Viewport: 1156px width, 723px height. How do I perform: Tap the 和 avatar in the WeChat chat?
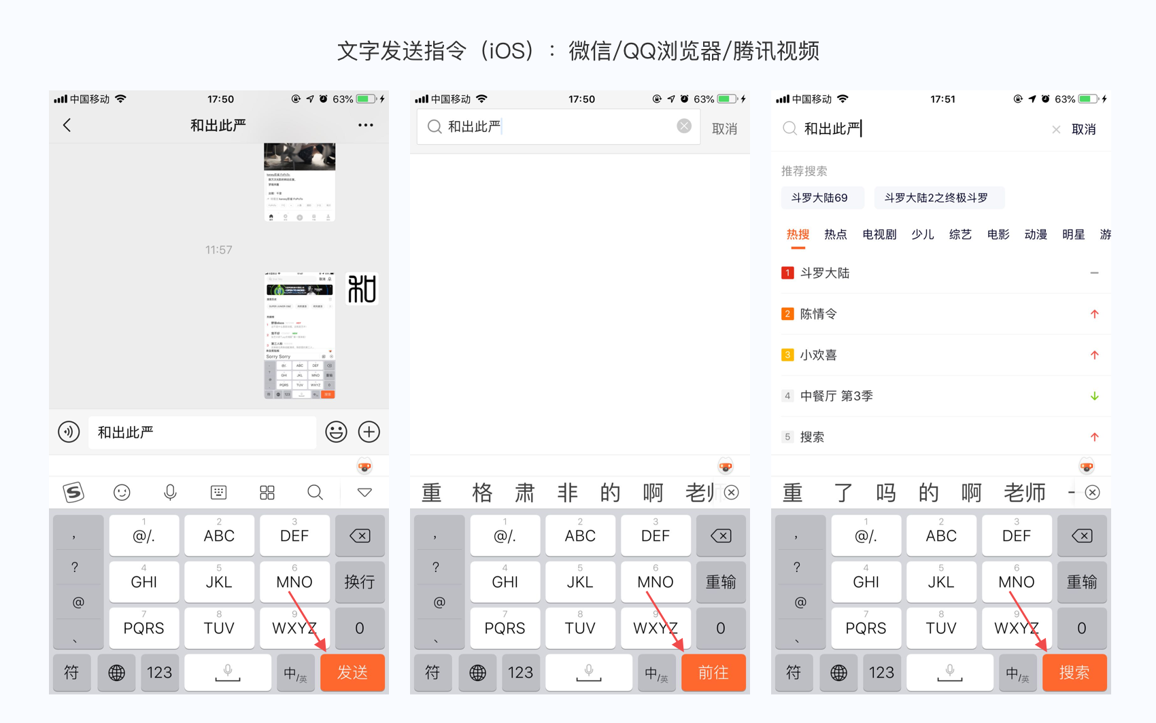point(362,289)
